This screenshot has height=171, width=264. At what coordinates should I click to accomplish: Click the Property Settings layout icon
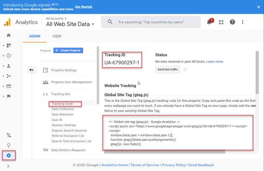(x=45, y=70)
